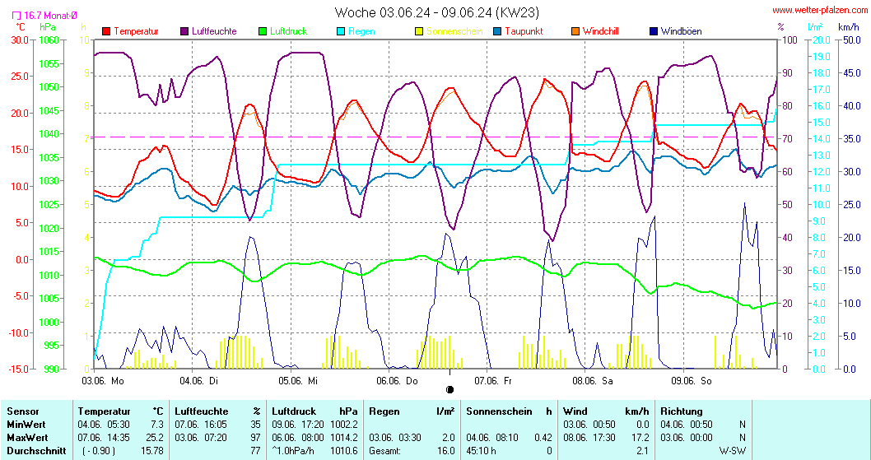Click the Richtung column header in table
The height and width of the screenshot is (460, 871).
[681, 411]
